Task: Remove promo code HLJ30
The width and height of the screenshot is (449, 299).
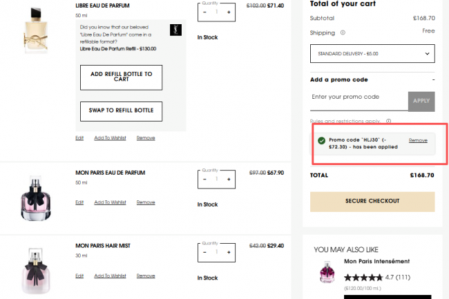Action: pos(418,140)
